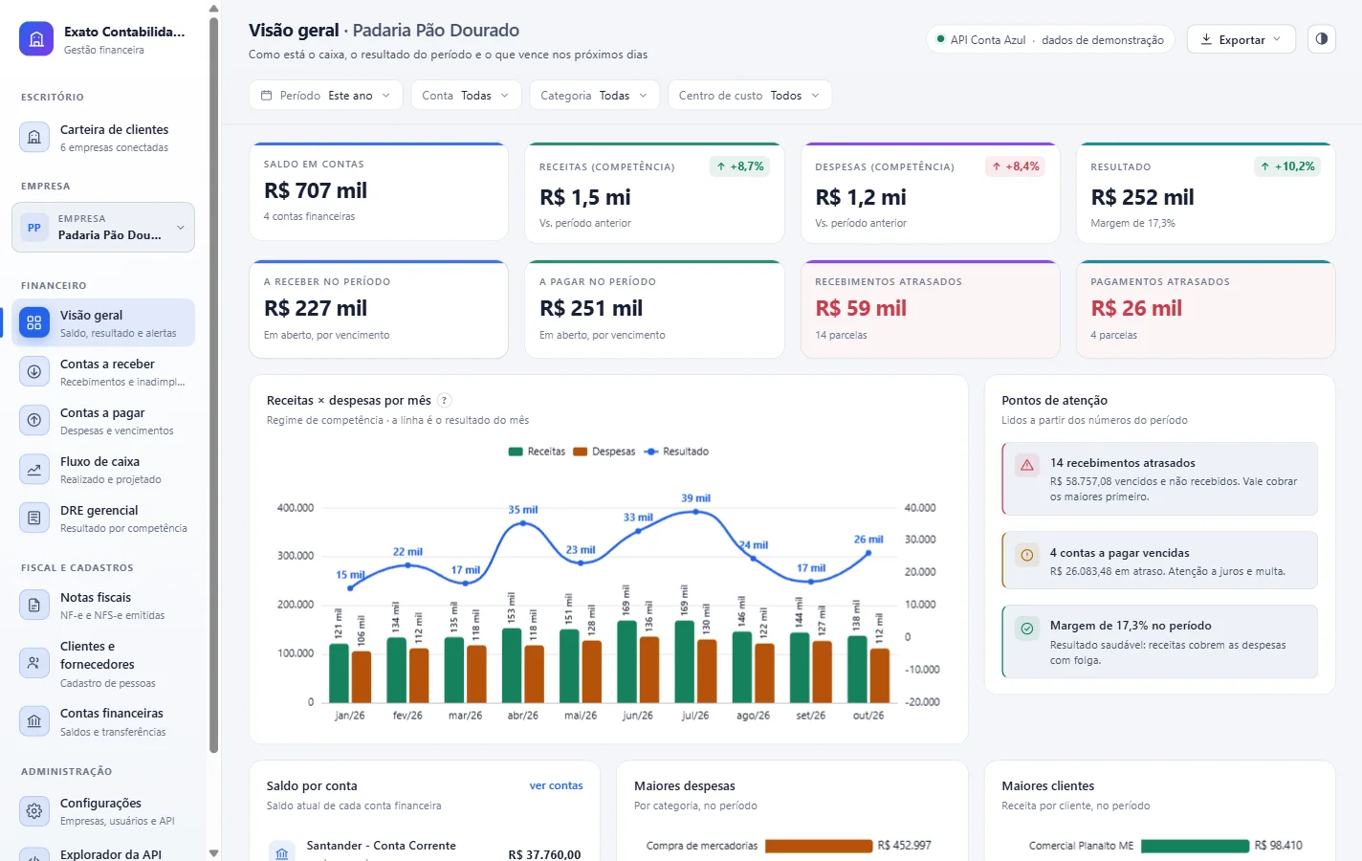Open Contas financeiras bank icon
The image size is (1362, 861).
click(34, 720)
